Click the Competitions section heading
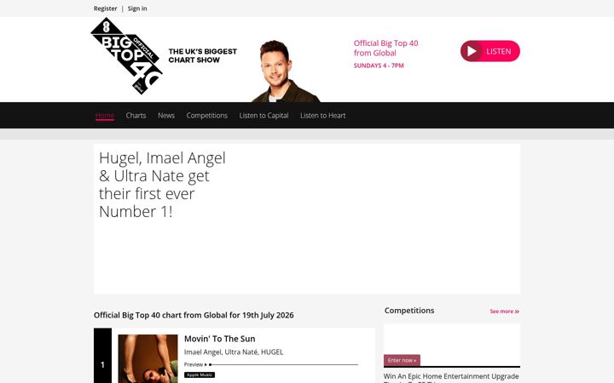This screenshot has height=383, width=614. [409, 311]
